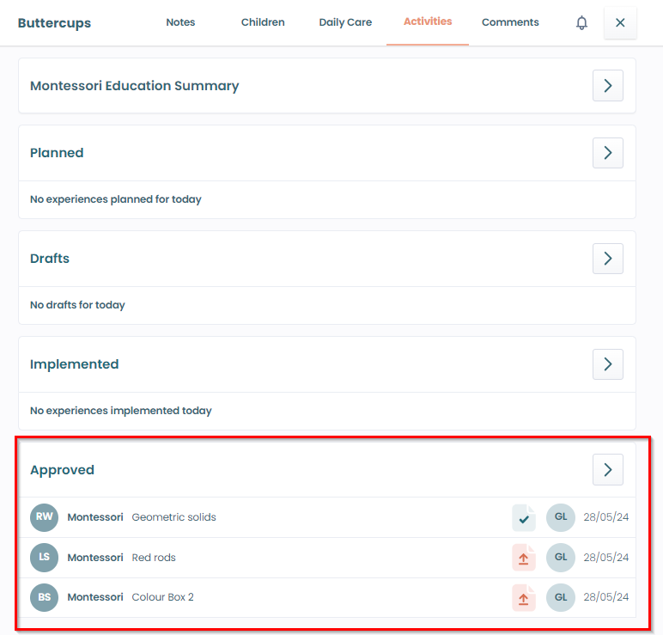Click the upload document icon for Red rods
The image size is (663, 635).
click(524, 558)
